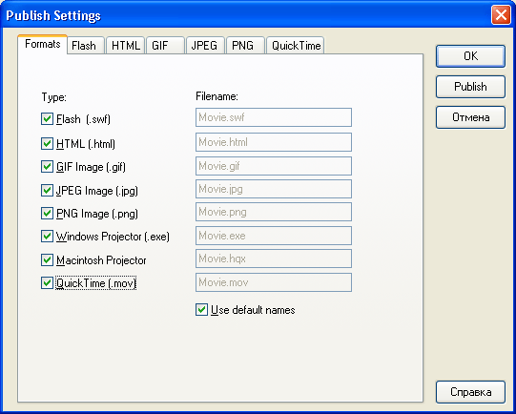Open the PNG settings tab
Image resolution: width=516 pixels, height=414 pixels.
click(245, 46)
